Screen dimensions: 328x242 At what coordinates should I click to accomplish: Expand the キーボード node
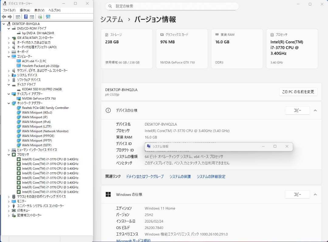click(9, 52)
